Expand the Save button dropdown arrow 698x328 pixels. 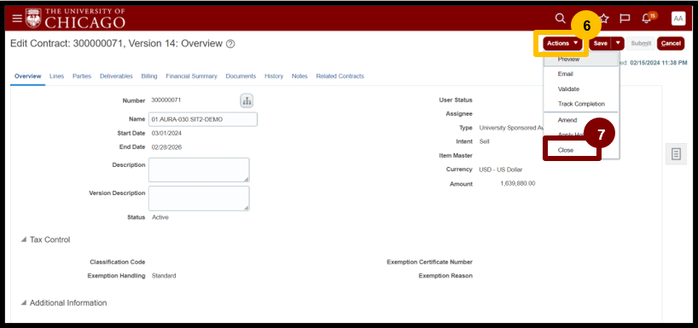(618, 43)
